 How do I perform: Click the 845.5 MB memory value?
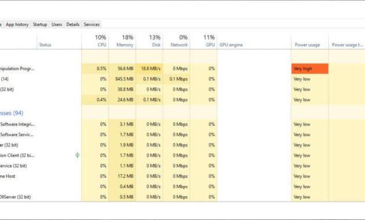[125, 79]
